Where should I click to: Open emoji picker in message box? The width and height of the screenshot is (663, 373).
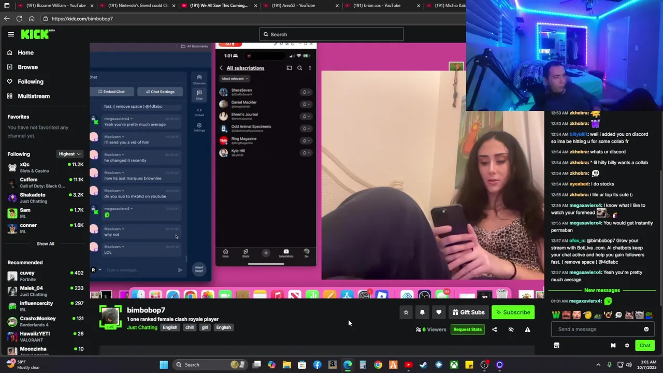[646, 329]
